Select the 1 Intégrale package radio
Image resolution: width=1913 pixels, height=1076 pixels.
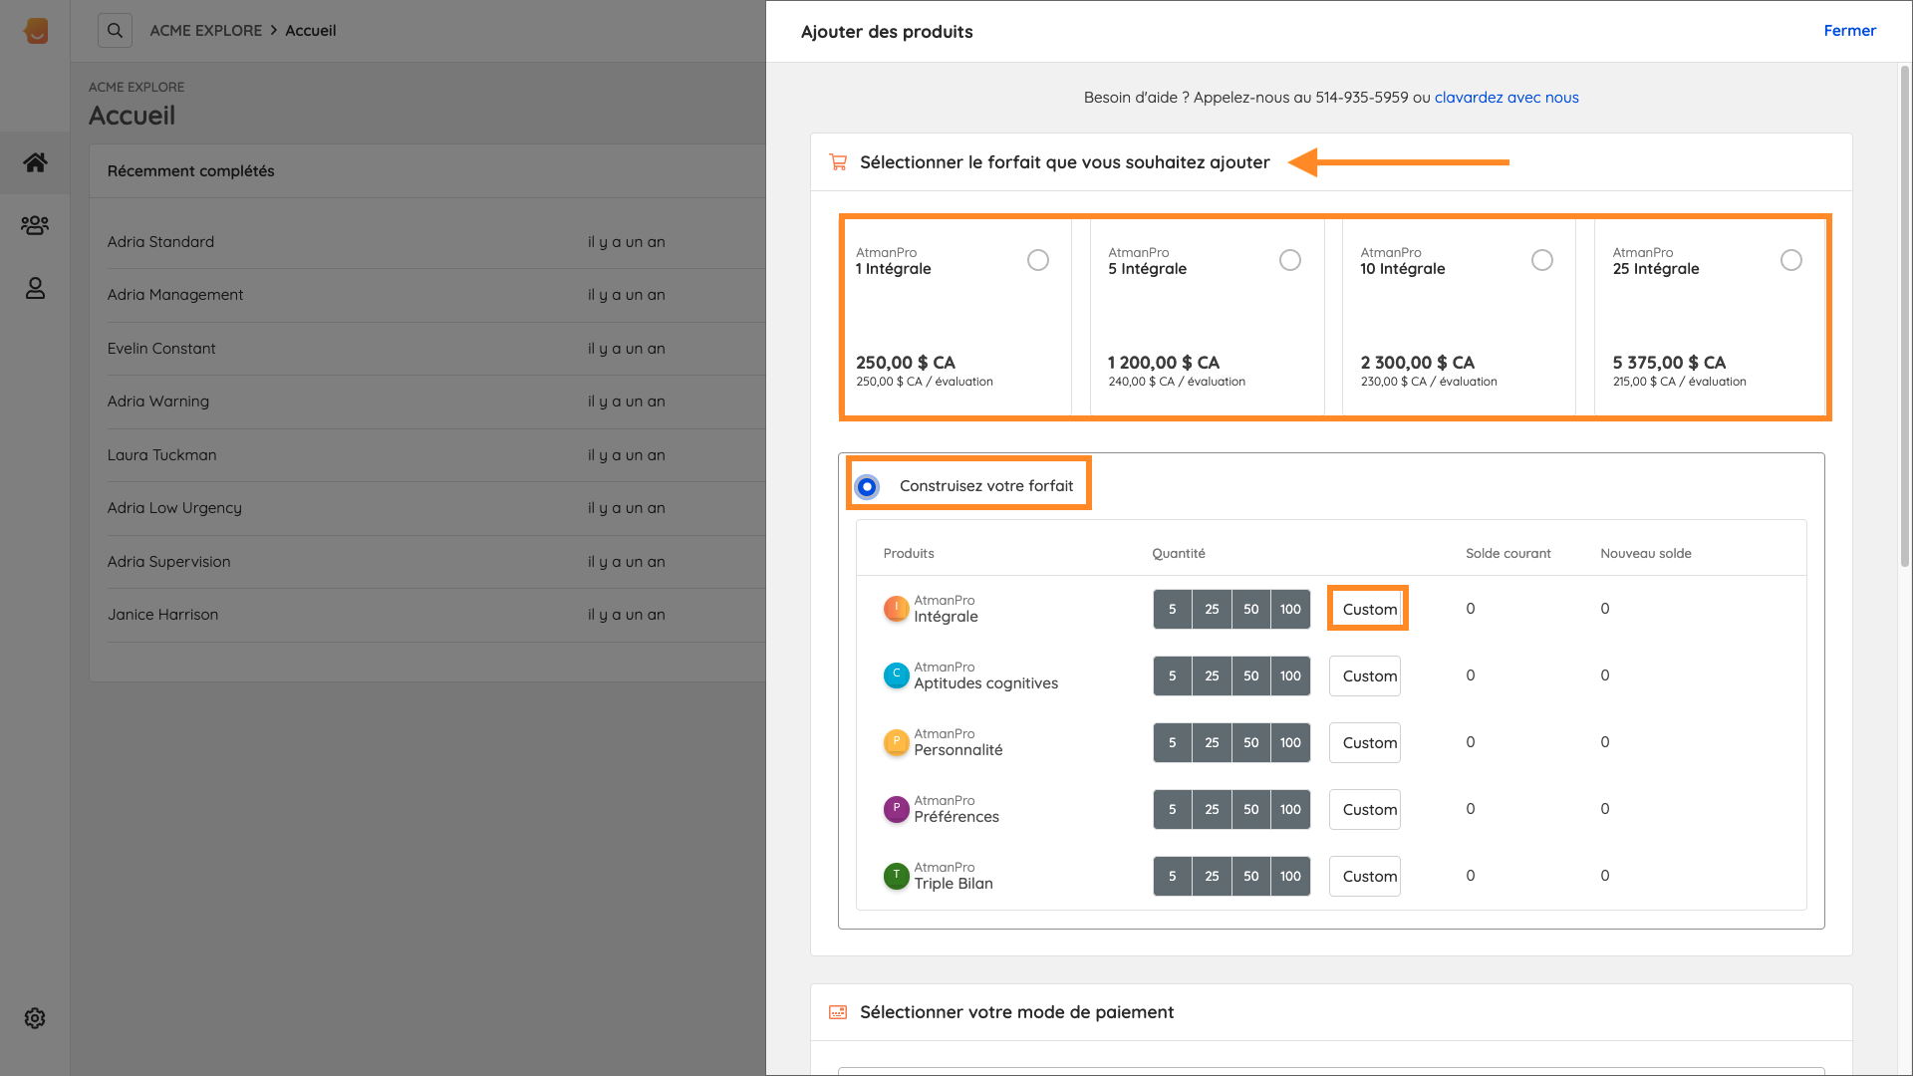tap(1038, 260)
